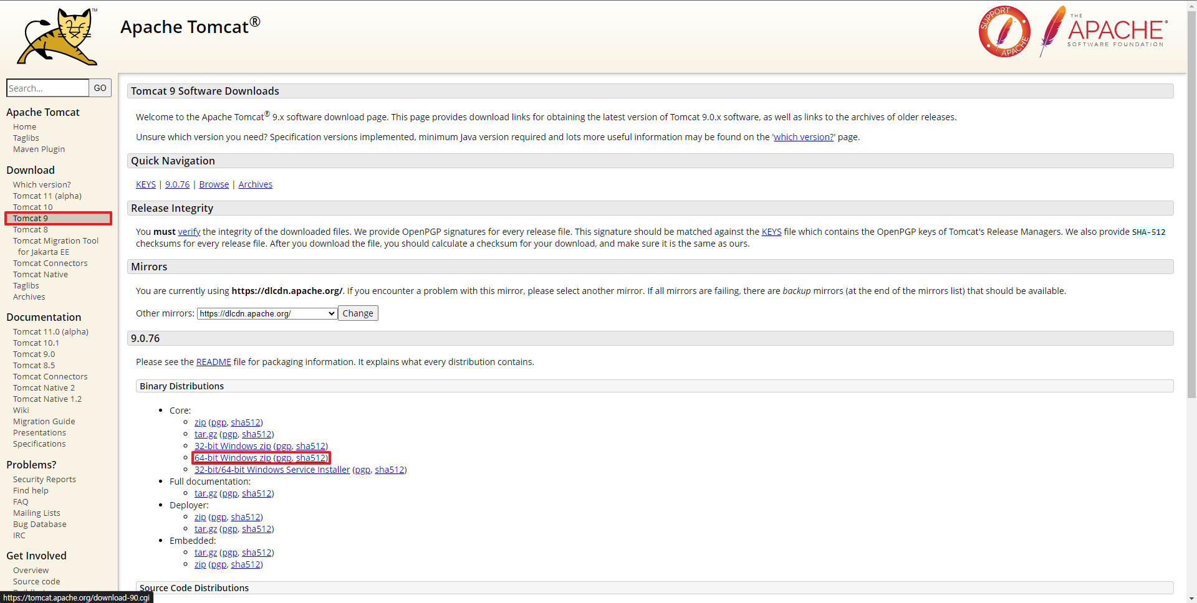The height and width of the screenshot is (603, 1197).
Task: Open the Wiki sidebar link
Action: tap(21, 410)
